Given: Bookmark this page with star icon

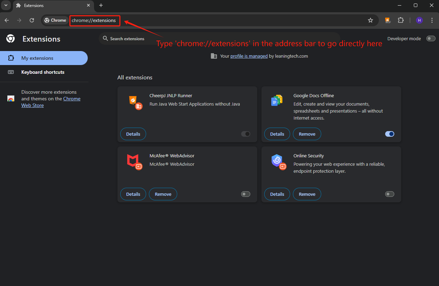Looking at the screenshot, I should point(370,20).
